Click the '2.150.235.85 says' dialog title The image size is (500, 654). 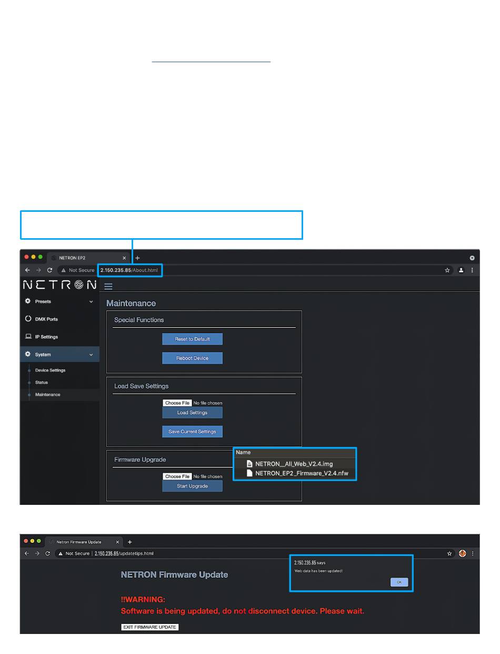tap(310, 563)
